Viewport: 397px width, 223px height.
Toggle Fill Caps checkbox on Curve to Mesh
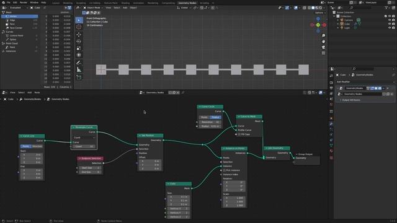[239, 134]
